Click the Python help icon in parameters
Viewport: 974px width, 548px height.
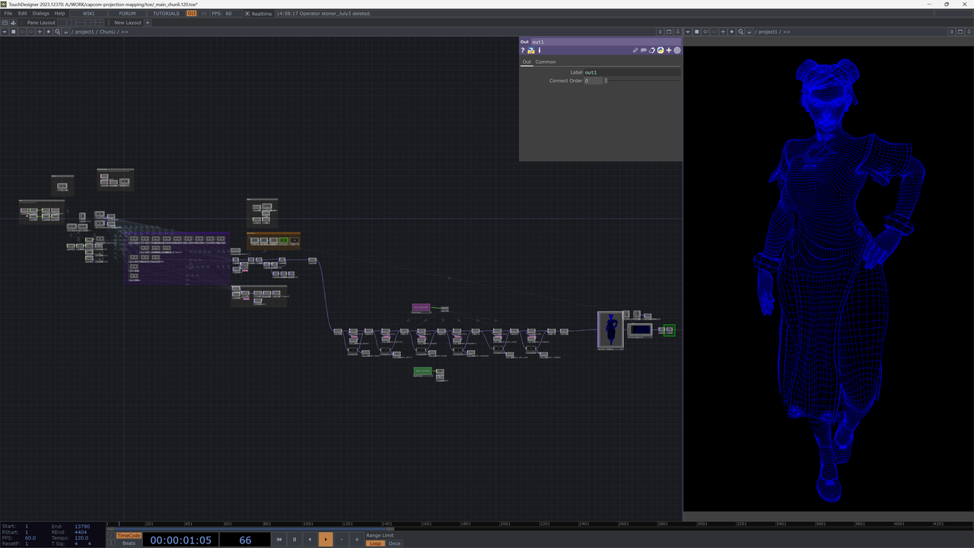point(531,50)
